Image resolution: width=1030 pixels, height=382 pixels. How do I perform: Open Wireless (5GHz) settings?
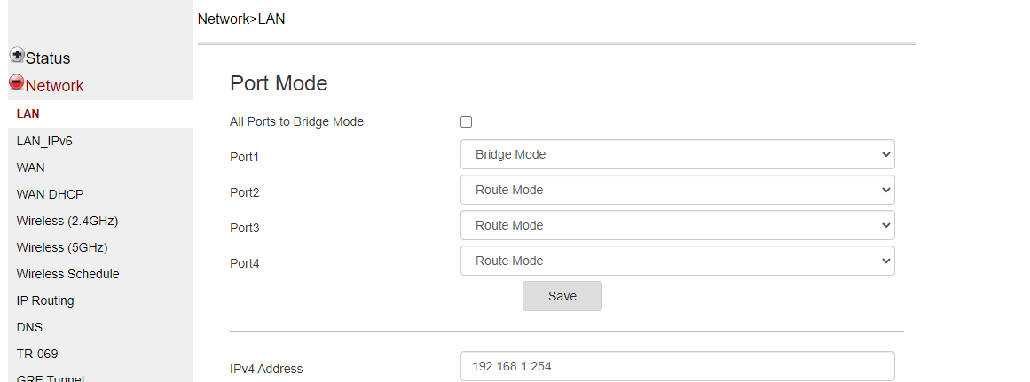[x=62, y=247]
